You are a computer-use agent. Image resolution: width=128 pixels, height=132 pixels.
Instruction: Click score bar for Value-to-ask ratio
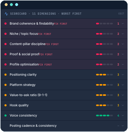[104, 95]
